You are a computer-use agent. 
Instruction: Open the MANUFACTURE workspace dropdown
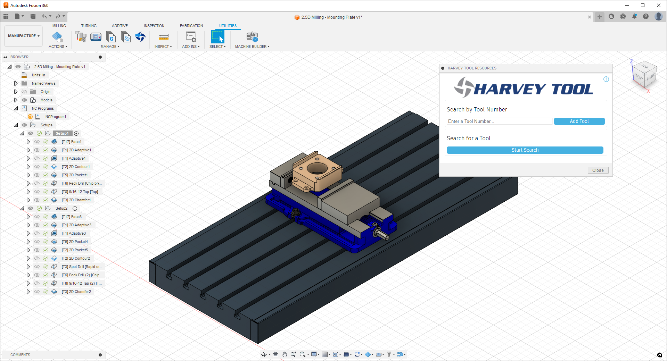[24, 36]
